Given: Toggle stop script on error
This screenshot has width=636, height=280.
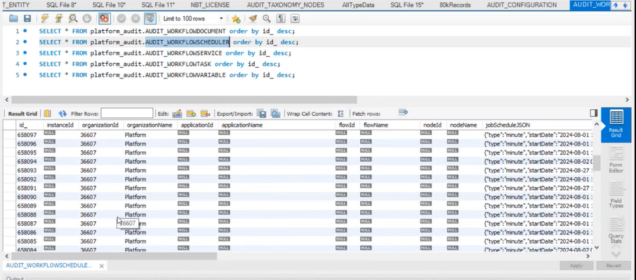Looking at the screenshot, I should 104,19.
